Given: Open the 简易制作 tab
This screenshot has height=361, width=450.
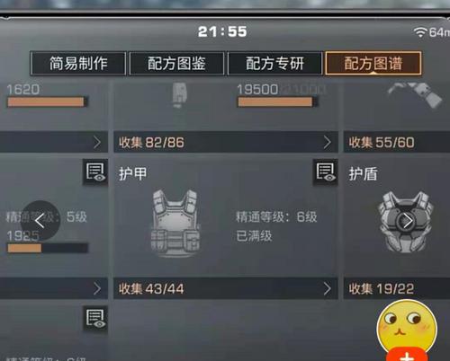Looking at the screenshot, I should click(x=78, y=63).
